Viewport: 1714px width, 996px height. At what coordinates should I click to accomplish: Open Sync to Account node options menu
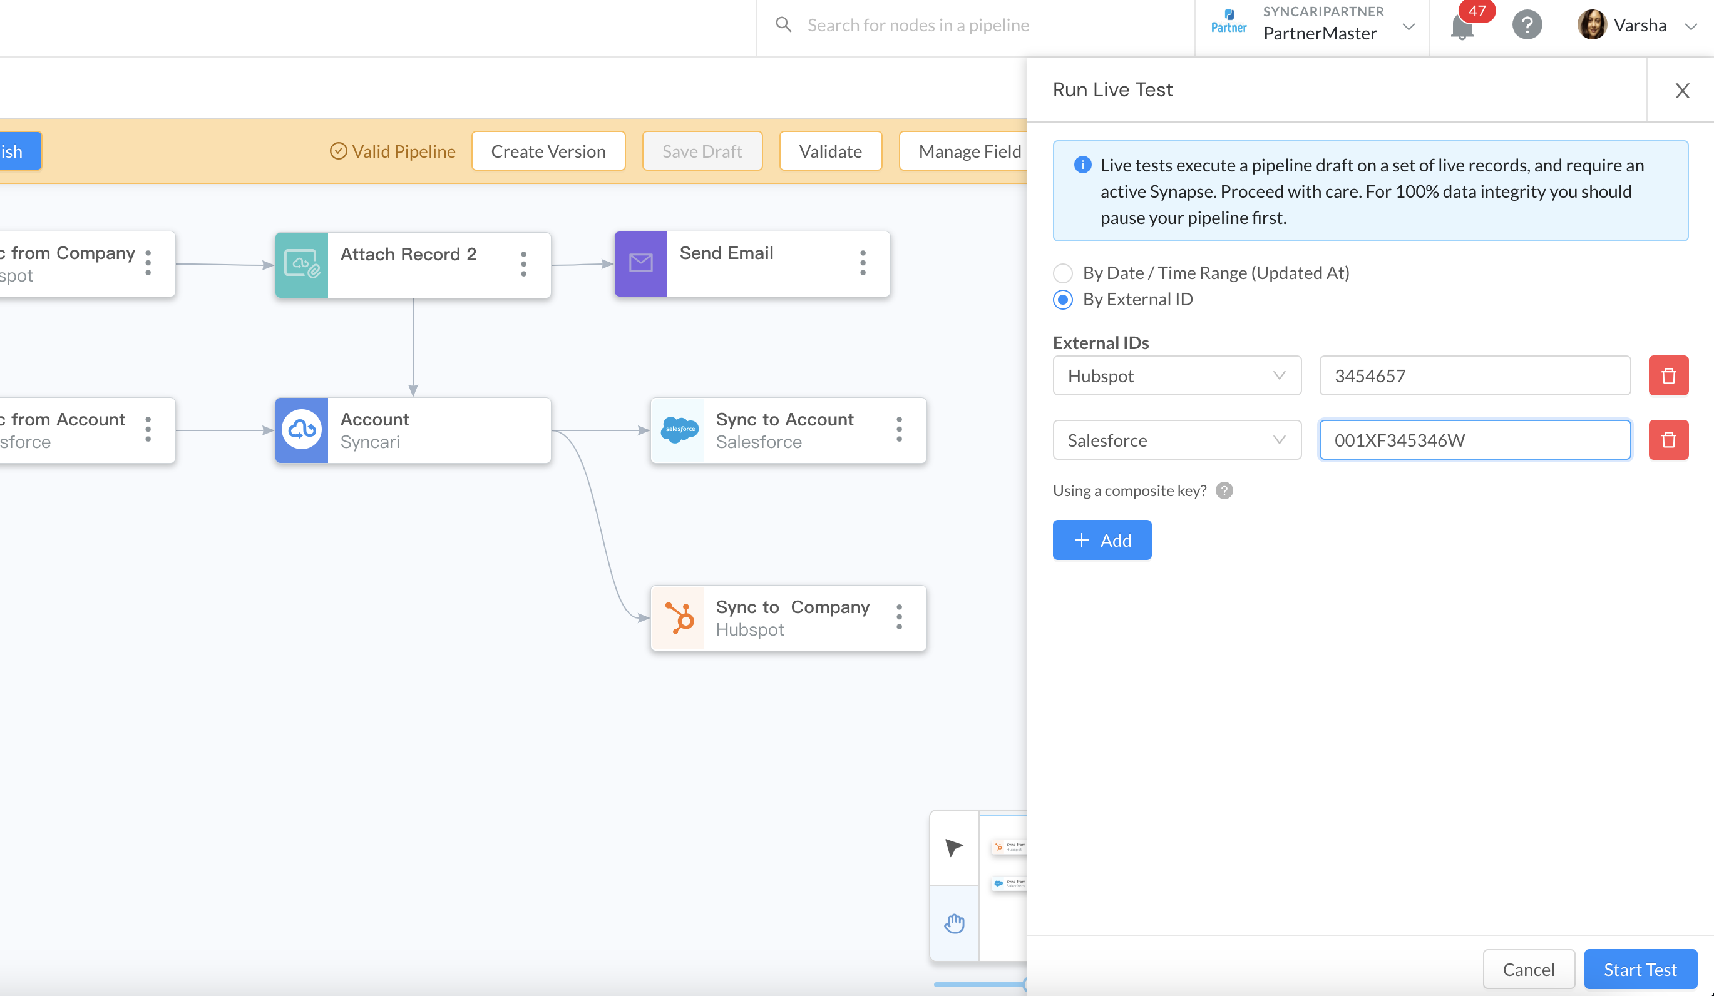(x=898, y=430)
